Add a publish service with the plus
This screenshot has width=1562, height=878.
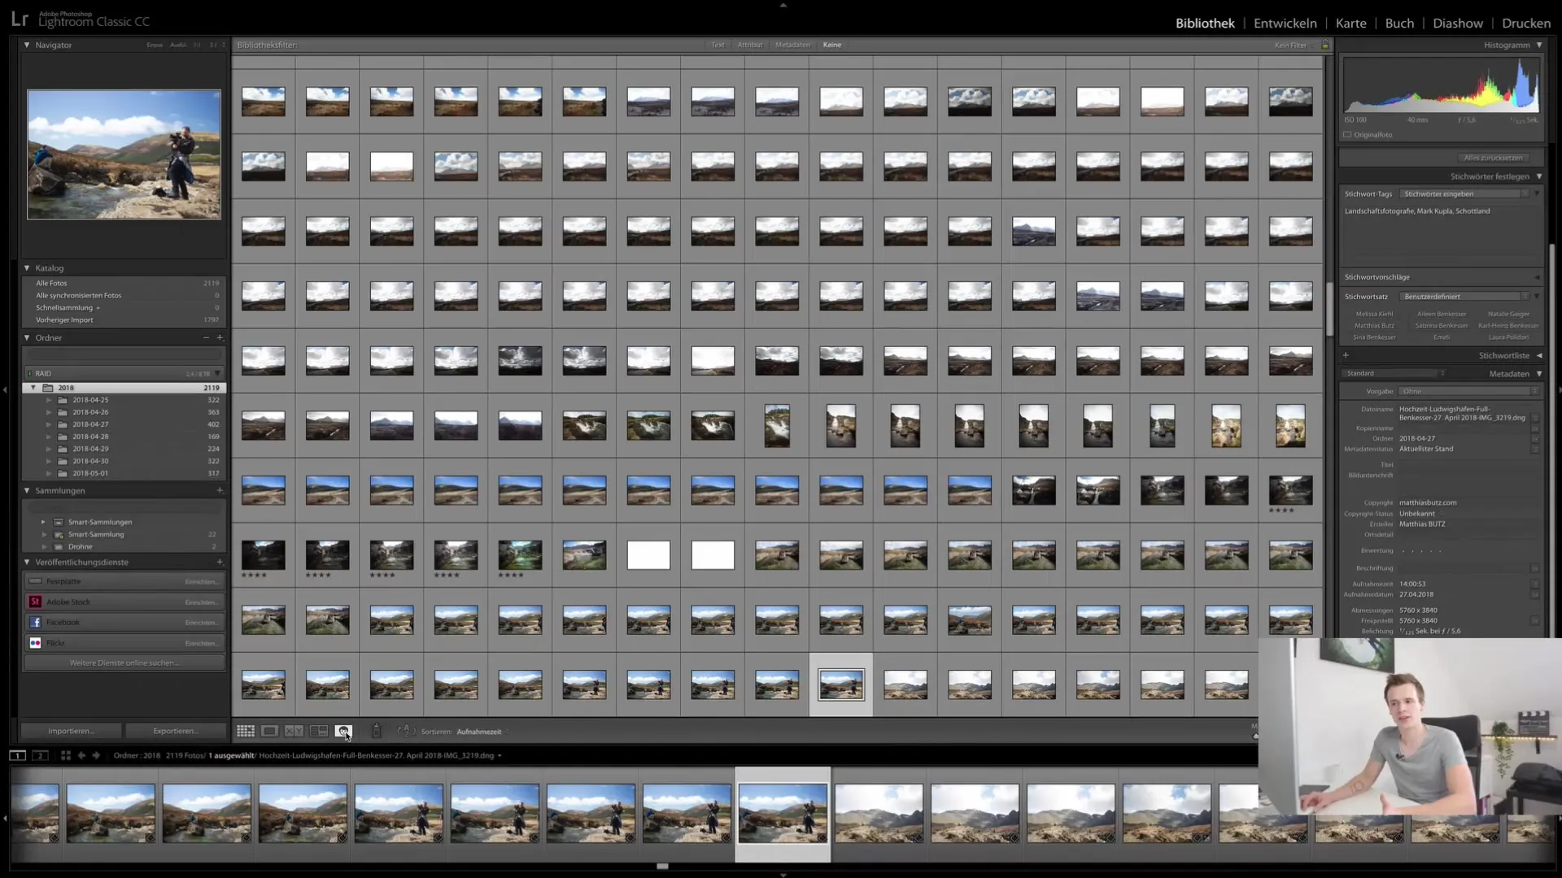(x=220, y=562)
